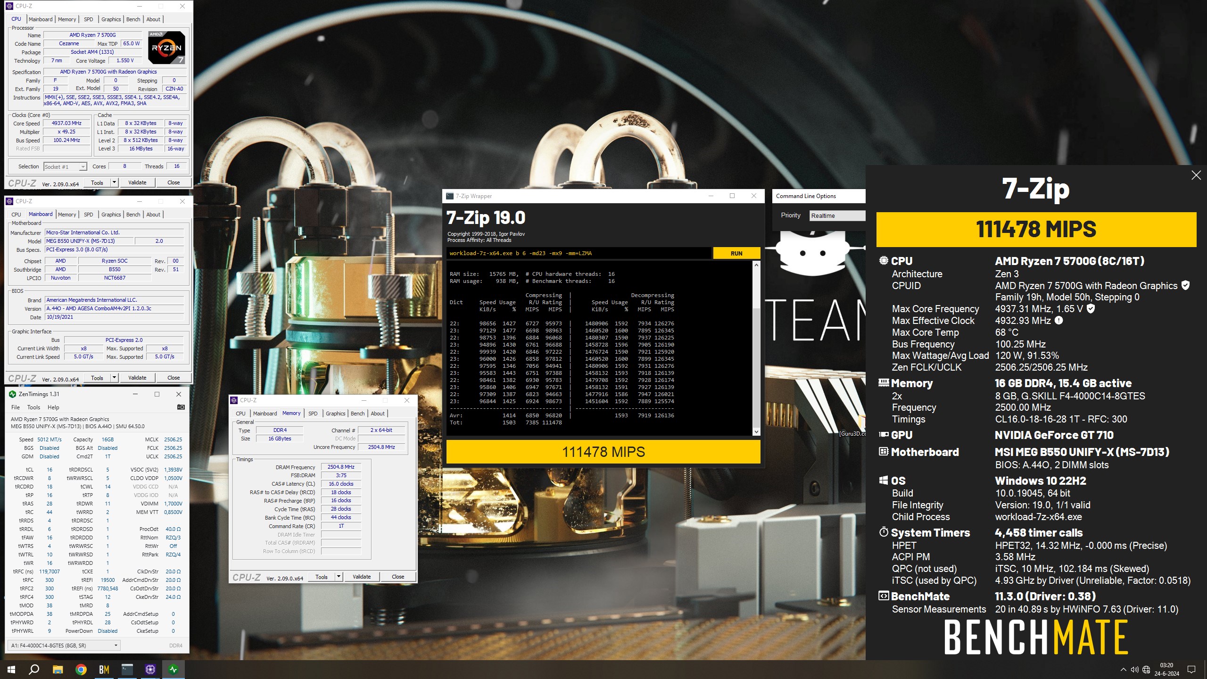Click the taskbar clock showing 03:20

[x=1166, y=670]
